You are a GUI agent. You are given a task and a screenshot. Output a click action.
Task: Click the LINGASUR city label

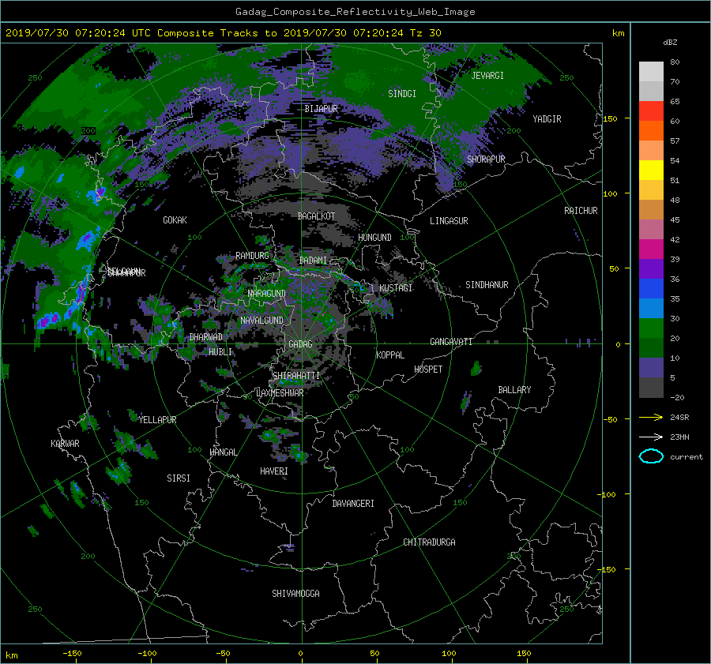click(449, 221)
